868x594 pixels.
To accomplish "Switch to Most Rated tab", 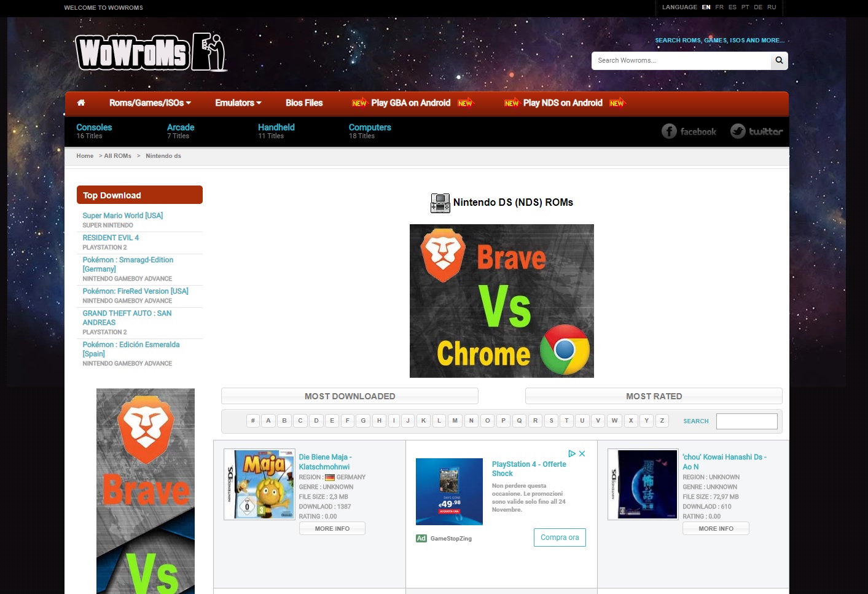I will click(x=654, y=396).
